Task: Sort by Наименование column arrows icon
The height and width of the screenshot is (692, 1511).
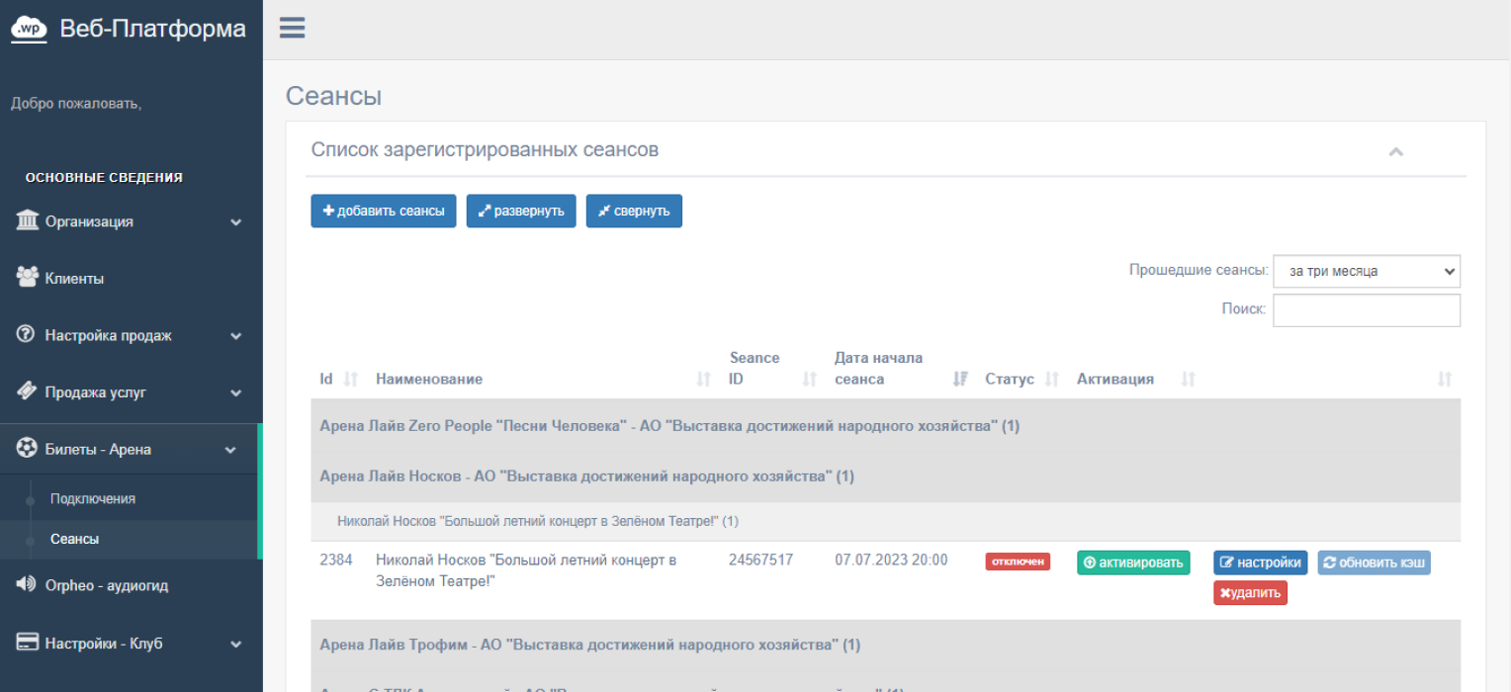Action: [704, 379]
